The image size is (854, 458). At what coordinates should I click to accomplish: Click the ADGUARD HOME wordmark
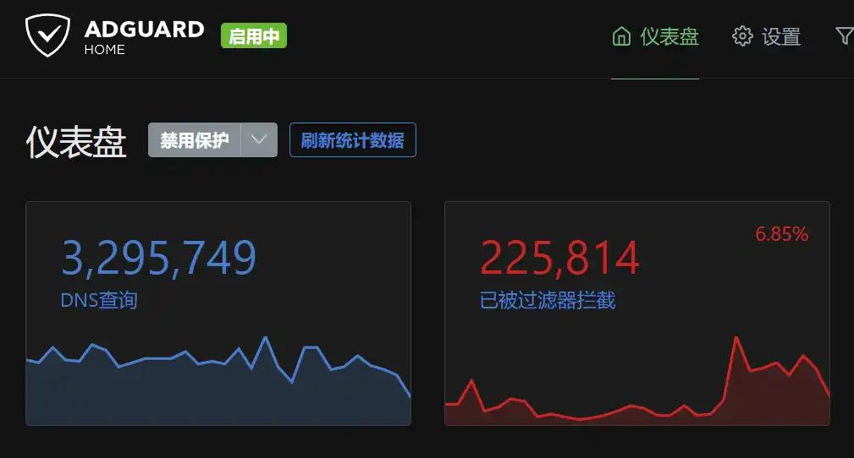click(144, 37)
